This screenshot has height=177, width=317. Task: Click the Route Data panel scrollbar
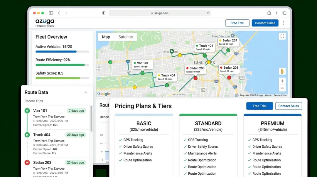point(91,119)
